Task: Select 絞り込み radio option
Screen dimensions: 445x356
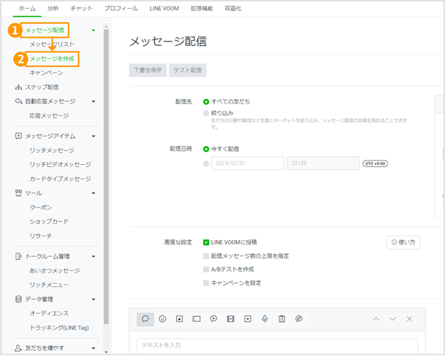Action: [x=206, y=114]
